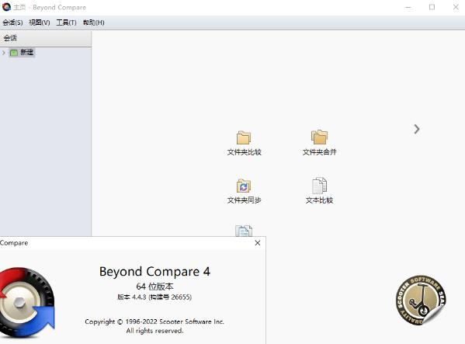The height and width of the screenshot is (344, 465).
Task: Click the Scooter Software seal badge
Action: pyautogui.click(x=421, y=300)
